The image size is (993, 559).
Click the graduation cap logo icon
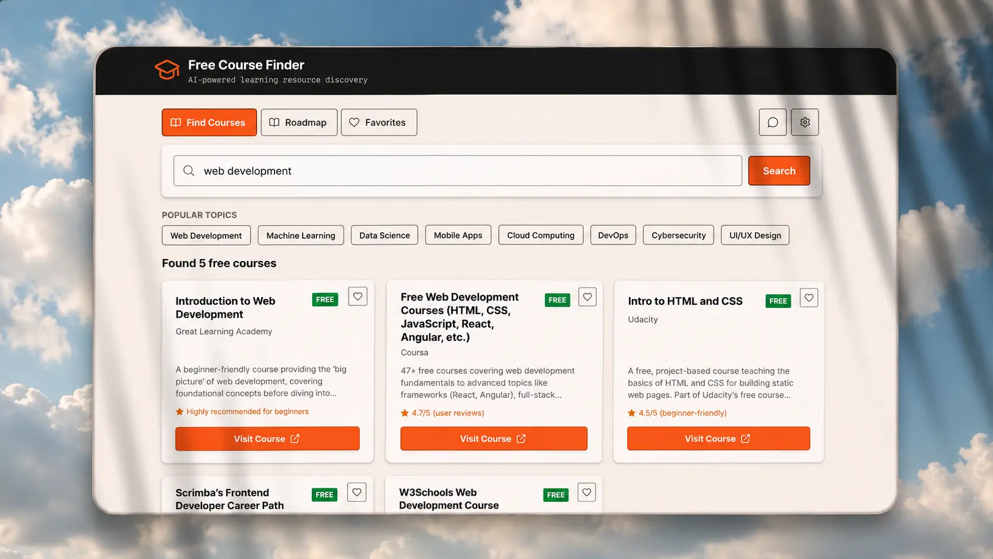(x=167, y=70)
